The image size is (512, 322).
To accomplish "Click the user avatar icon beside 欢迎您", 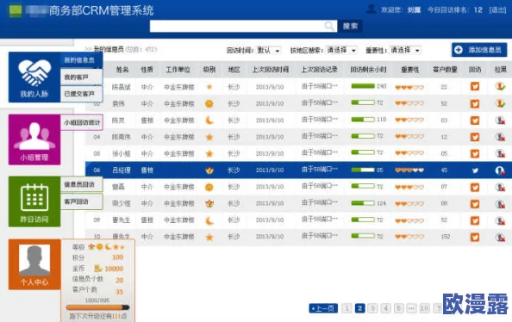I will pos(371,9).
